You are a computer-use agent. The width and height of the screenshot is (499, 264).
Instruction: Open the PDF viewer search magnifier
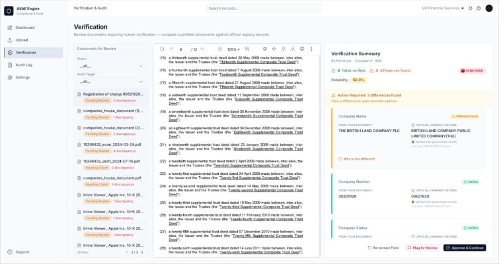click(x=162, y=49)
